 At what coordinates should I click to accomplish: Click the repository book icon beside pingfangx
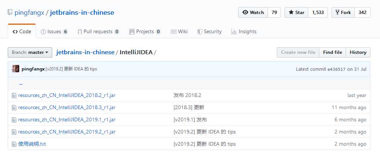tap(10, 12)
